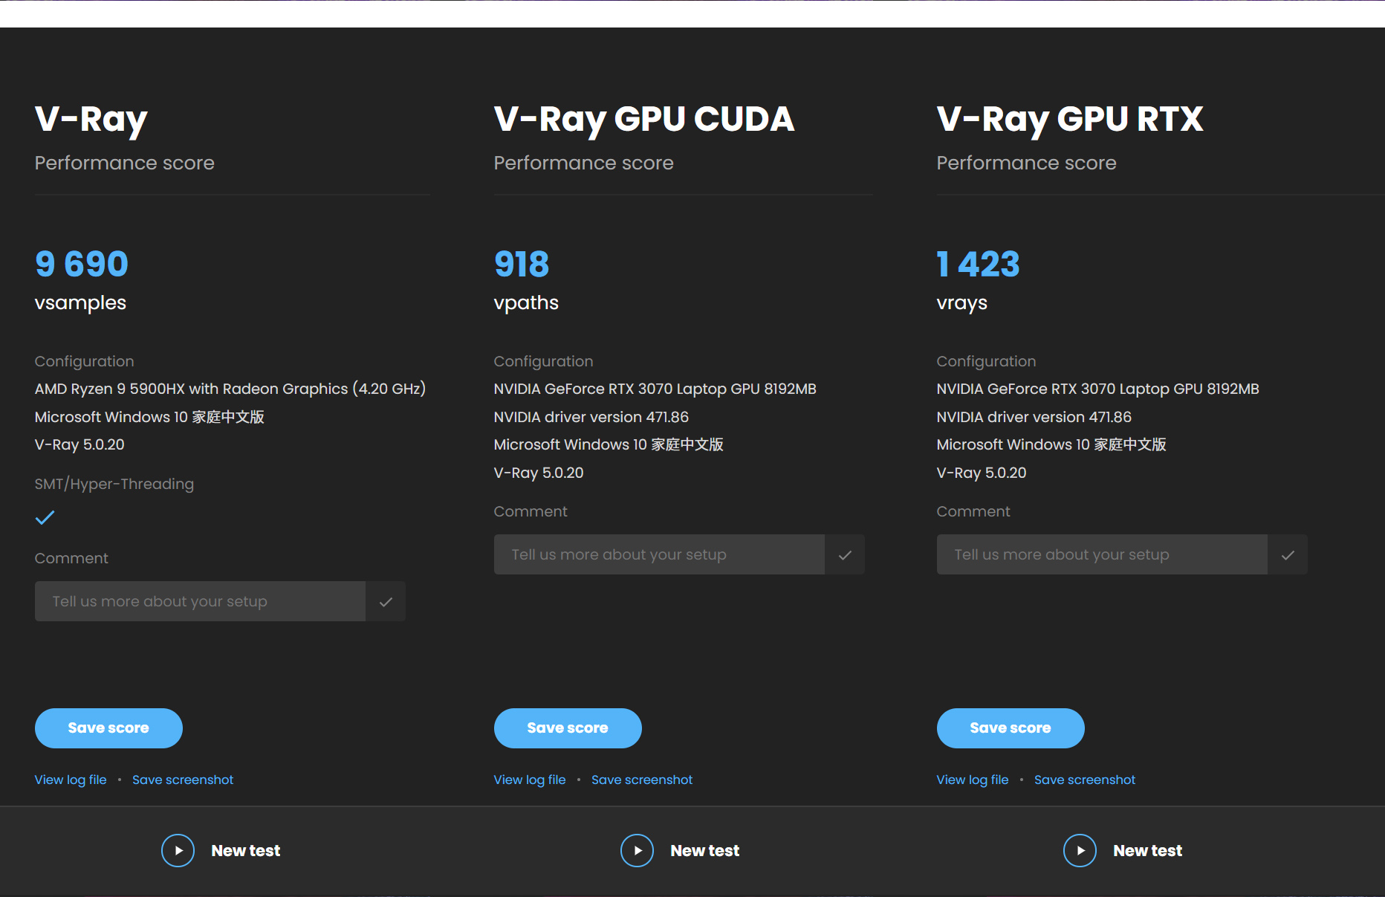Focus the GPU CUDA comment input field

(x=659, y=554)
